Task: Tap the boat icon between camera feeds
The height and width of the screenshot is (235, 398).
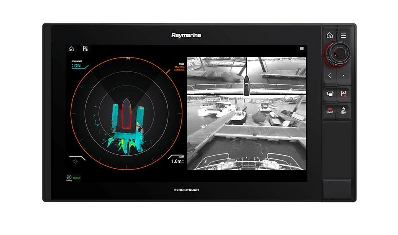Action: pyautogui.click(x=246, y=85)
